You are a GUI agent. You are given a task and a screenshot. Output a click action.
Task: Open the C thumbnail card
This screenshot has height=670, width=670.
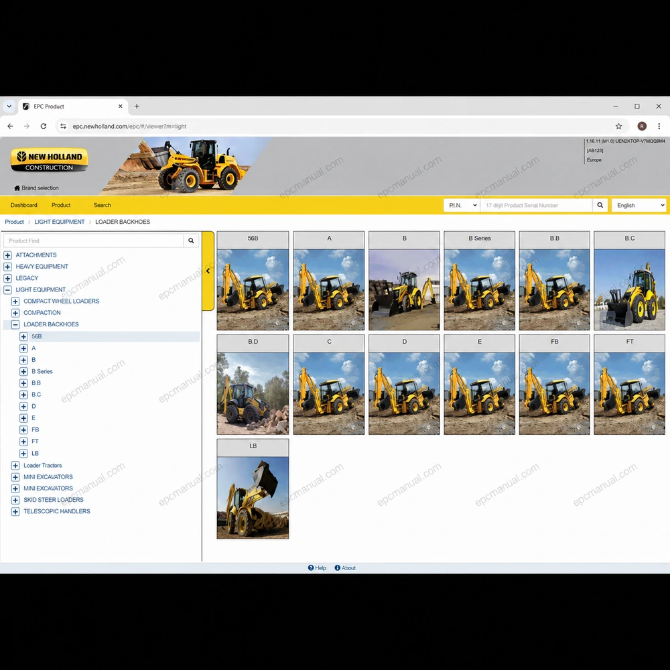(x=329, y=385)
